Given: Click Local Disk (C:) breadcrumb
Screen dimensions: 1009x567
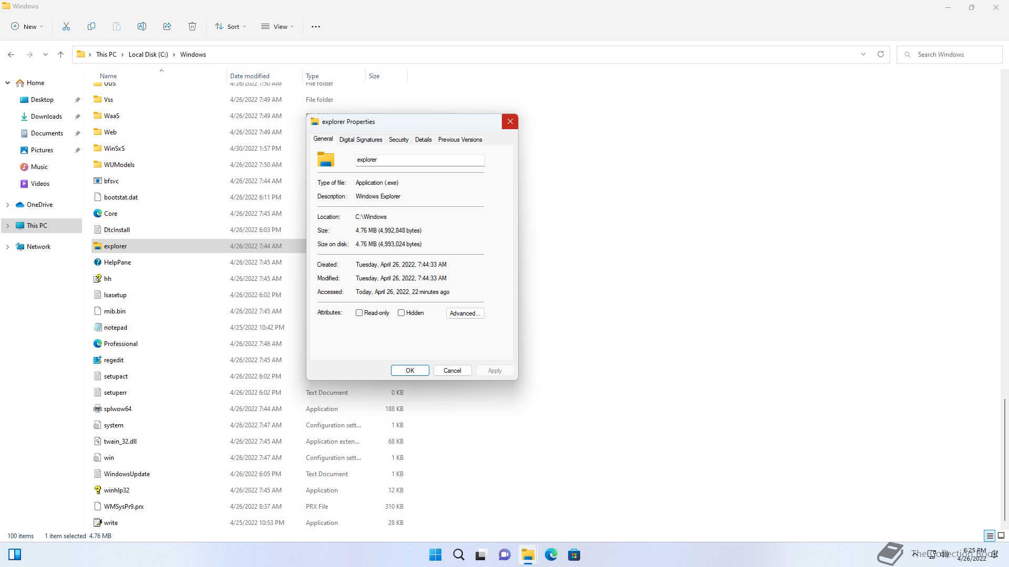Looking at the screenshot, I should click(148, 55).
